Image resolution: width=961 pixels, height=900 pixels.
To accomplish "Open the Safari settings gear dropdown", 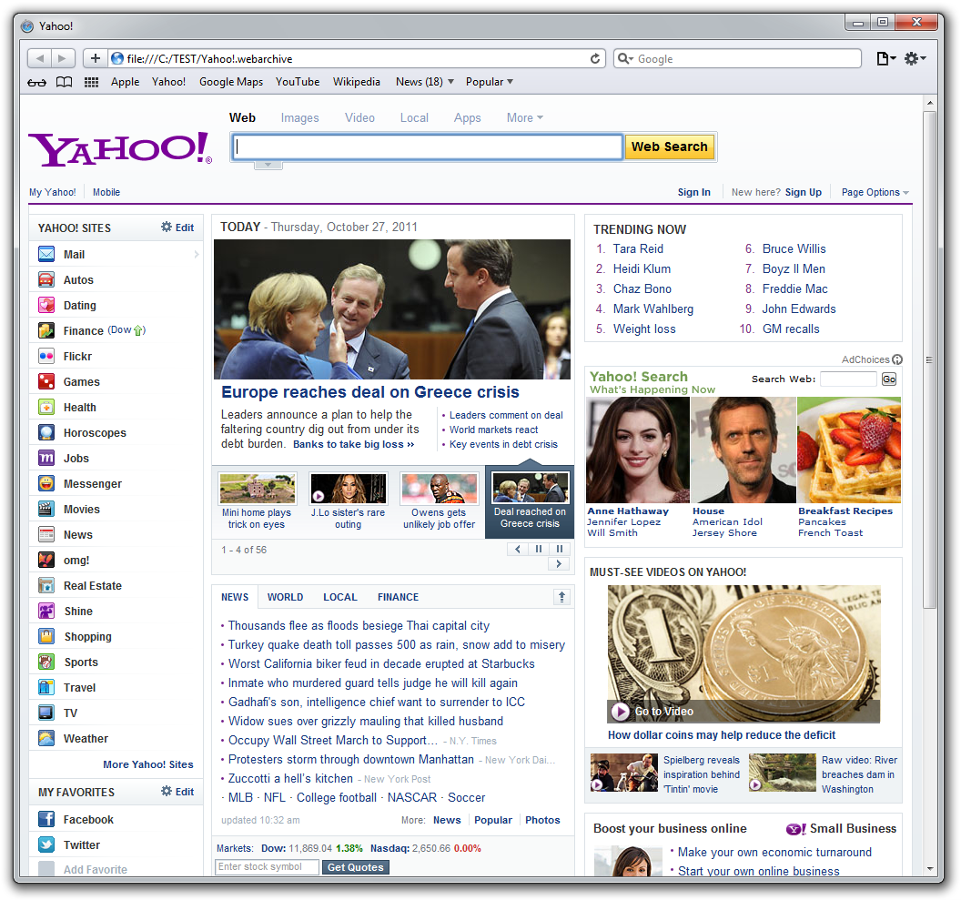I will (x=915, y=59).
